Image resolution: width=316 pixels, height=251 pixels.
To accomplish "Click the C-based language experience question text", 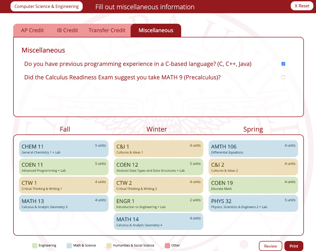I will [x=138, y=64].
